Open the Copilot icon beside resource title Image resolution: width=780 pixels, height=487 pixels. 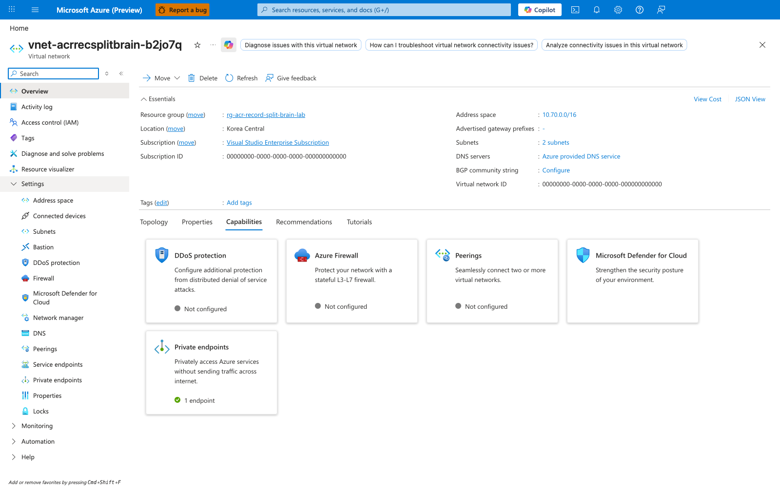pos(229,45)
